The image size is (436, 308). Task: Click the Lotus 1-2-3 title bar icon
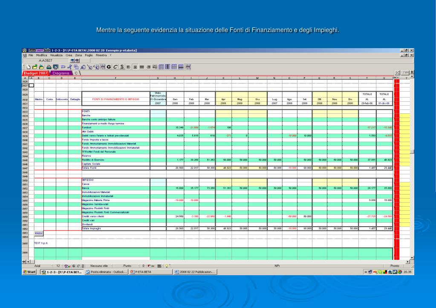(24, 50)
